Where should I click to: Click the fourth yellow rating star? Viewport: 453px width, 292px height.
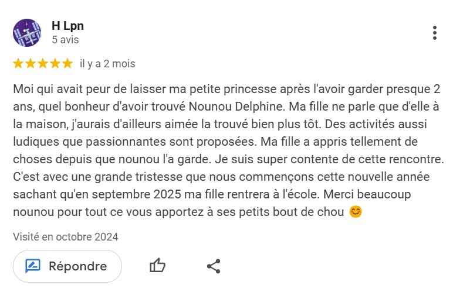[x=55, y=63]
